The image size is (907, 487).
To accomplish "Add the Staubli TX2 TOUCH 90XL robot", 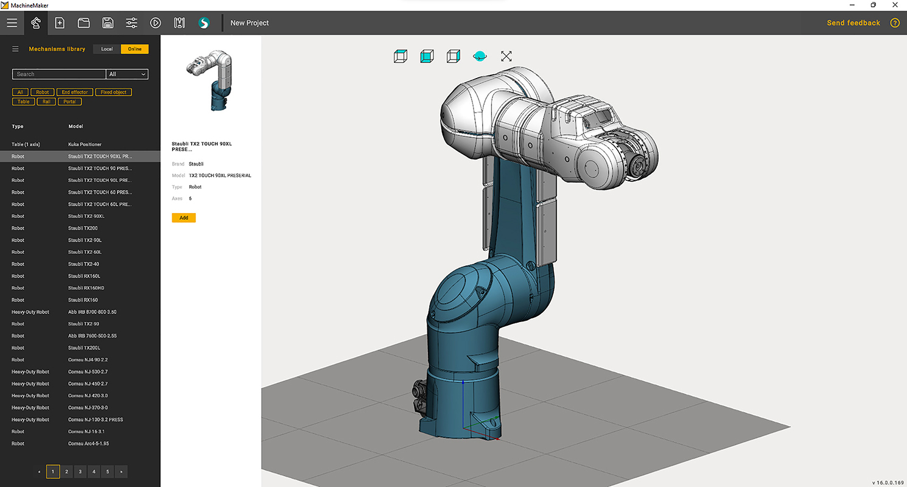I will click(184, 217).
